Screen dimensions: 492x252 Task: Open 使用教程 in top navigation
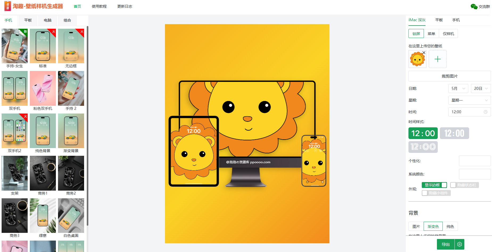point(99,6)
